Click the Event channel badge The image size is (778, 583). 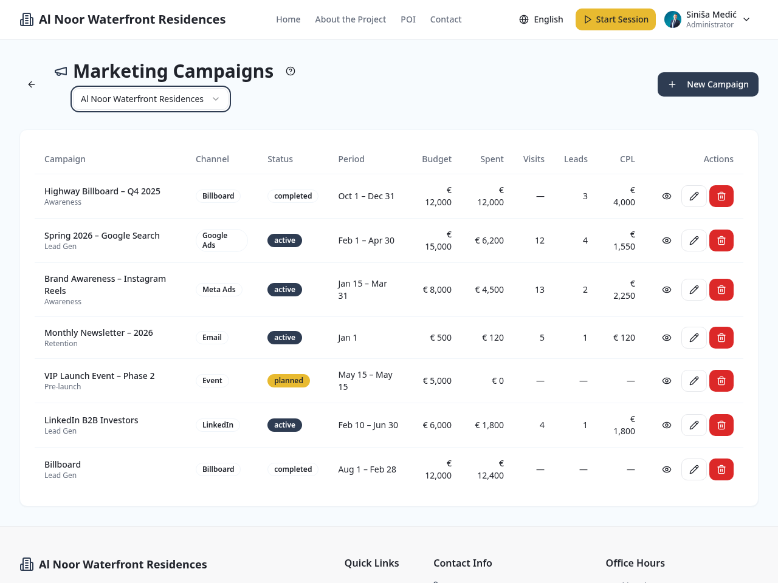coord(212,381)
